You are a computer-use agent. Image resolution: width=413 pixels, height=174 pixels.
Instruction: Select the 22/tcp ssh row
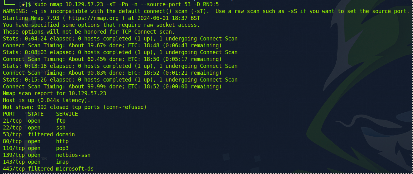tap(34, 128)
